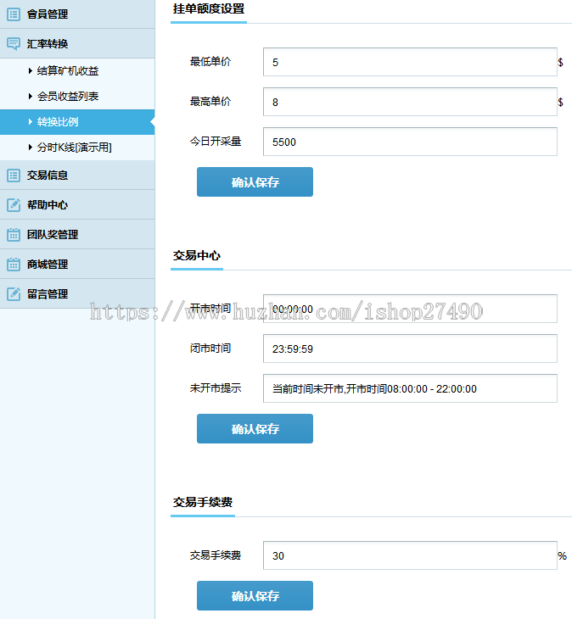Screen dimensions: 572x619
Task: Focus the 最低单价 input field
Action: [410, 62]
